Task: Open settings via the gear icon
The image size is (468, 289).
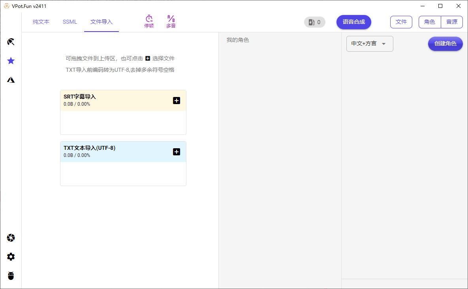Action: [x=11, y=257]
